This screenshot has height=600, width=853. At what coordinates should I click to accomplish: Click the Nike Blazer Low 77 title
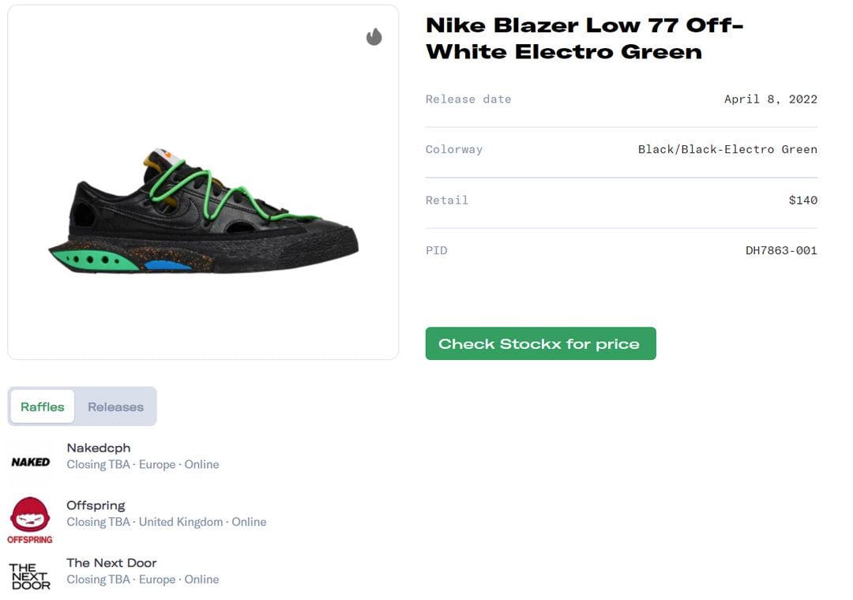click(584, 38)
